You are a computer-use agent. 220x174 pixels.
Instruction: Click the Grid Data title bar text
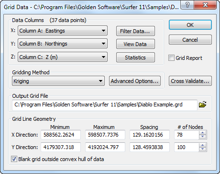91,7
